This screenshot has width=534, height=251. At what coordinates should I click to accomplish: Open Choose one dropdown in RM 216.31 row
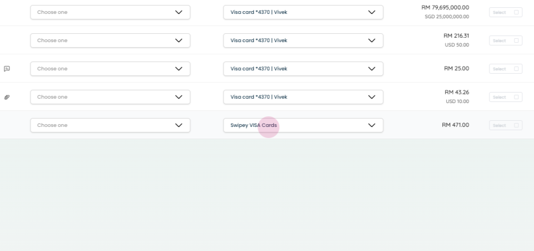pos(110,40)
